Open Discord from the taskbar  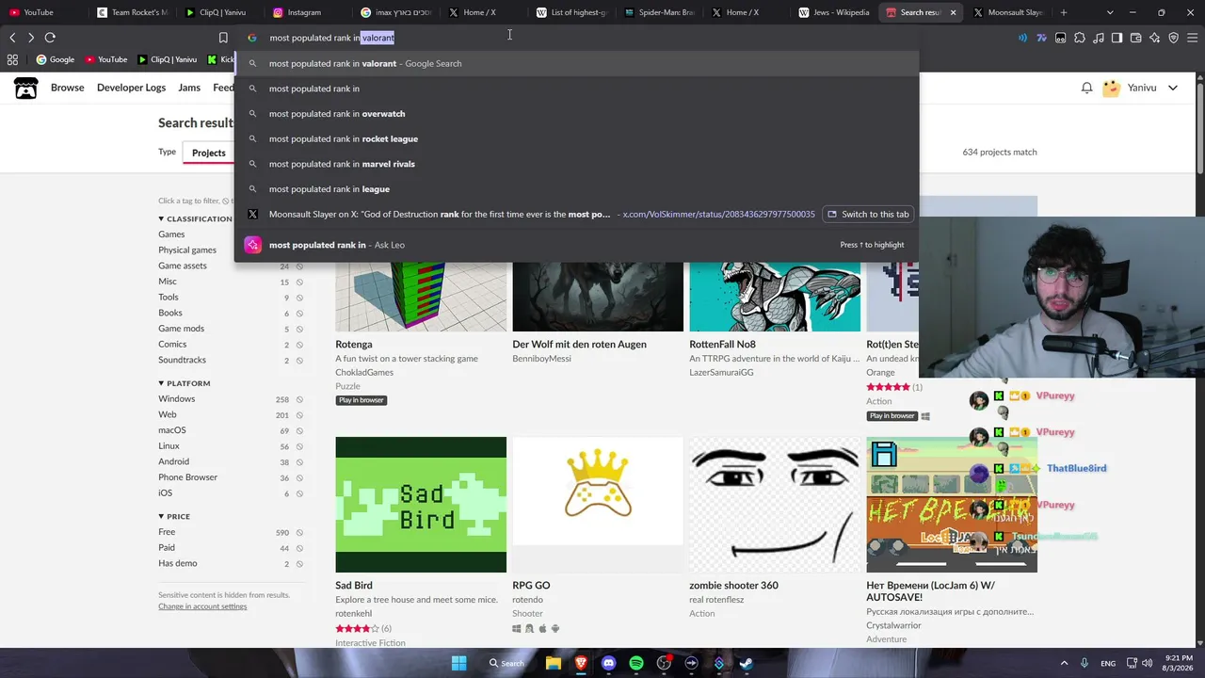click(x=608, y=663)
